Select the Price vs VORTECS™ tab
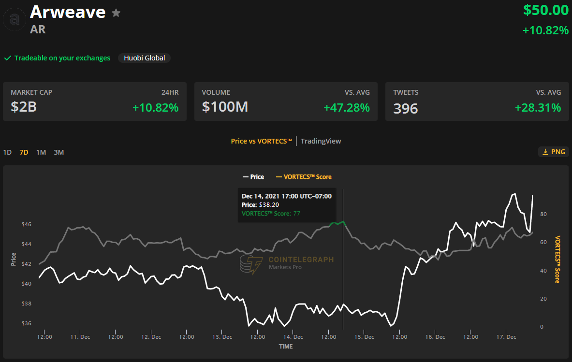Image resolution: width=572 pixels, height=362 pixels. 262,141
